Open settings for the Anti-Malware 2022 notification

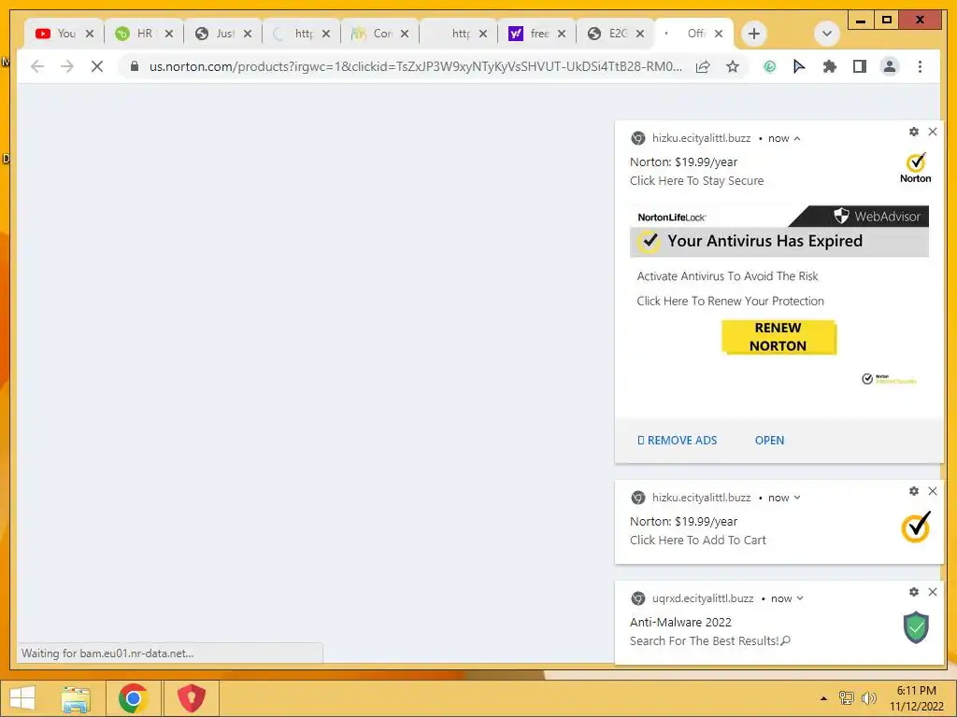tap(914, 592)
